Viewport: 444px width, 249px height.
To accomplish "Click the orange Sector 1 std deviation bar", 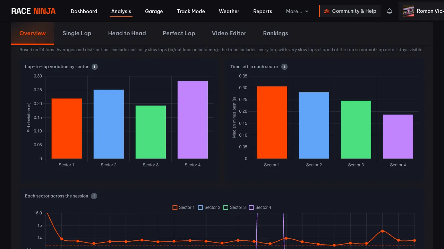I will point(67,129).
